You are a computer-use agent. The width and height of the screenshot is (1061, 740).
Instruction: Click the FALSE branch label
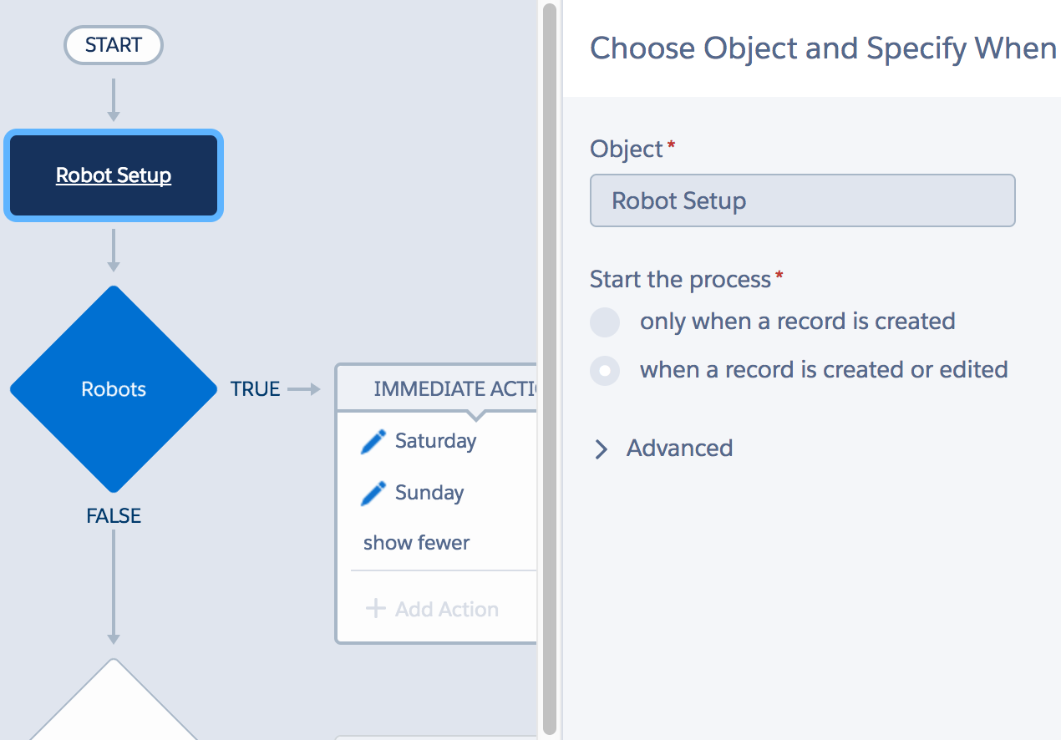click(x=114, y=516)
